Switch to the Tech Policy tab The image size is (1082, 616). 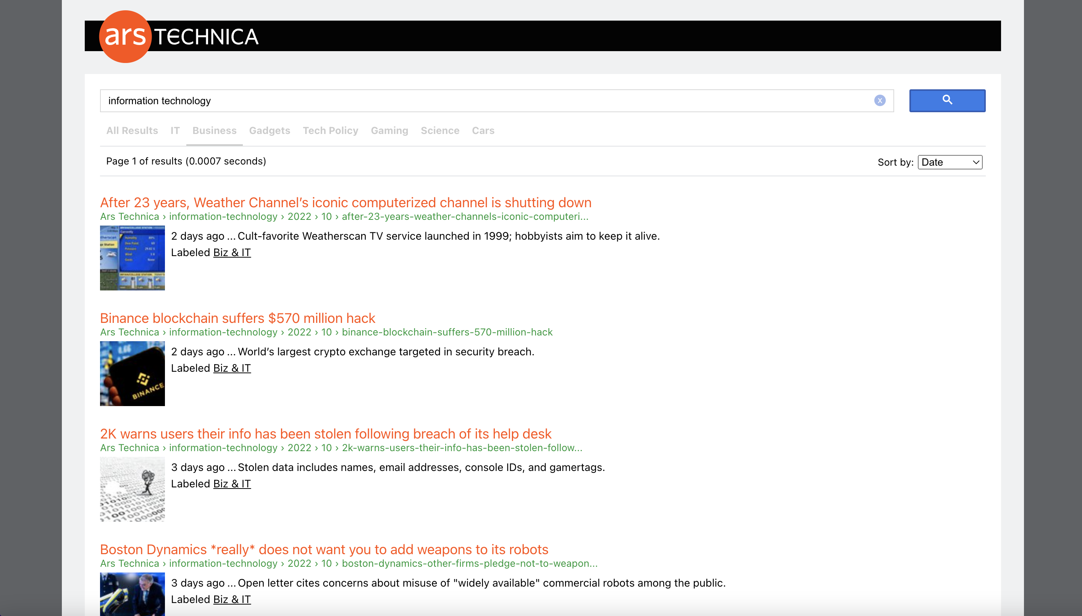[x=330, y=131]
